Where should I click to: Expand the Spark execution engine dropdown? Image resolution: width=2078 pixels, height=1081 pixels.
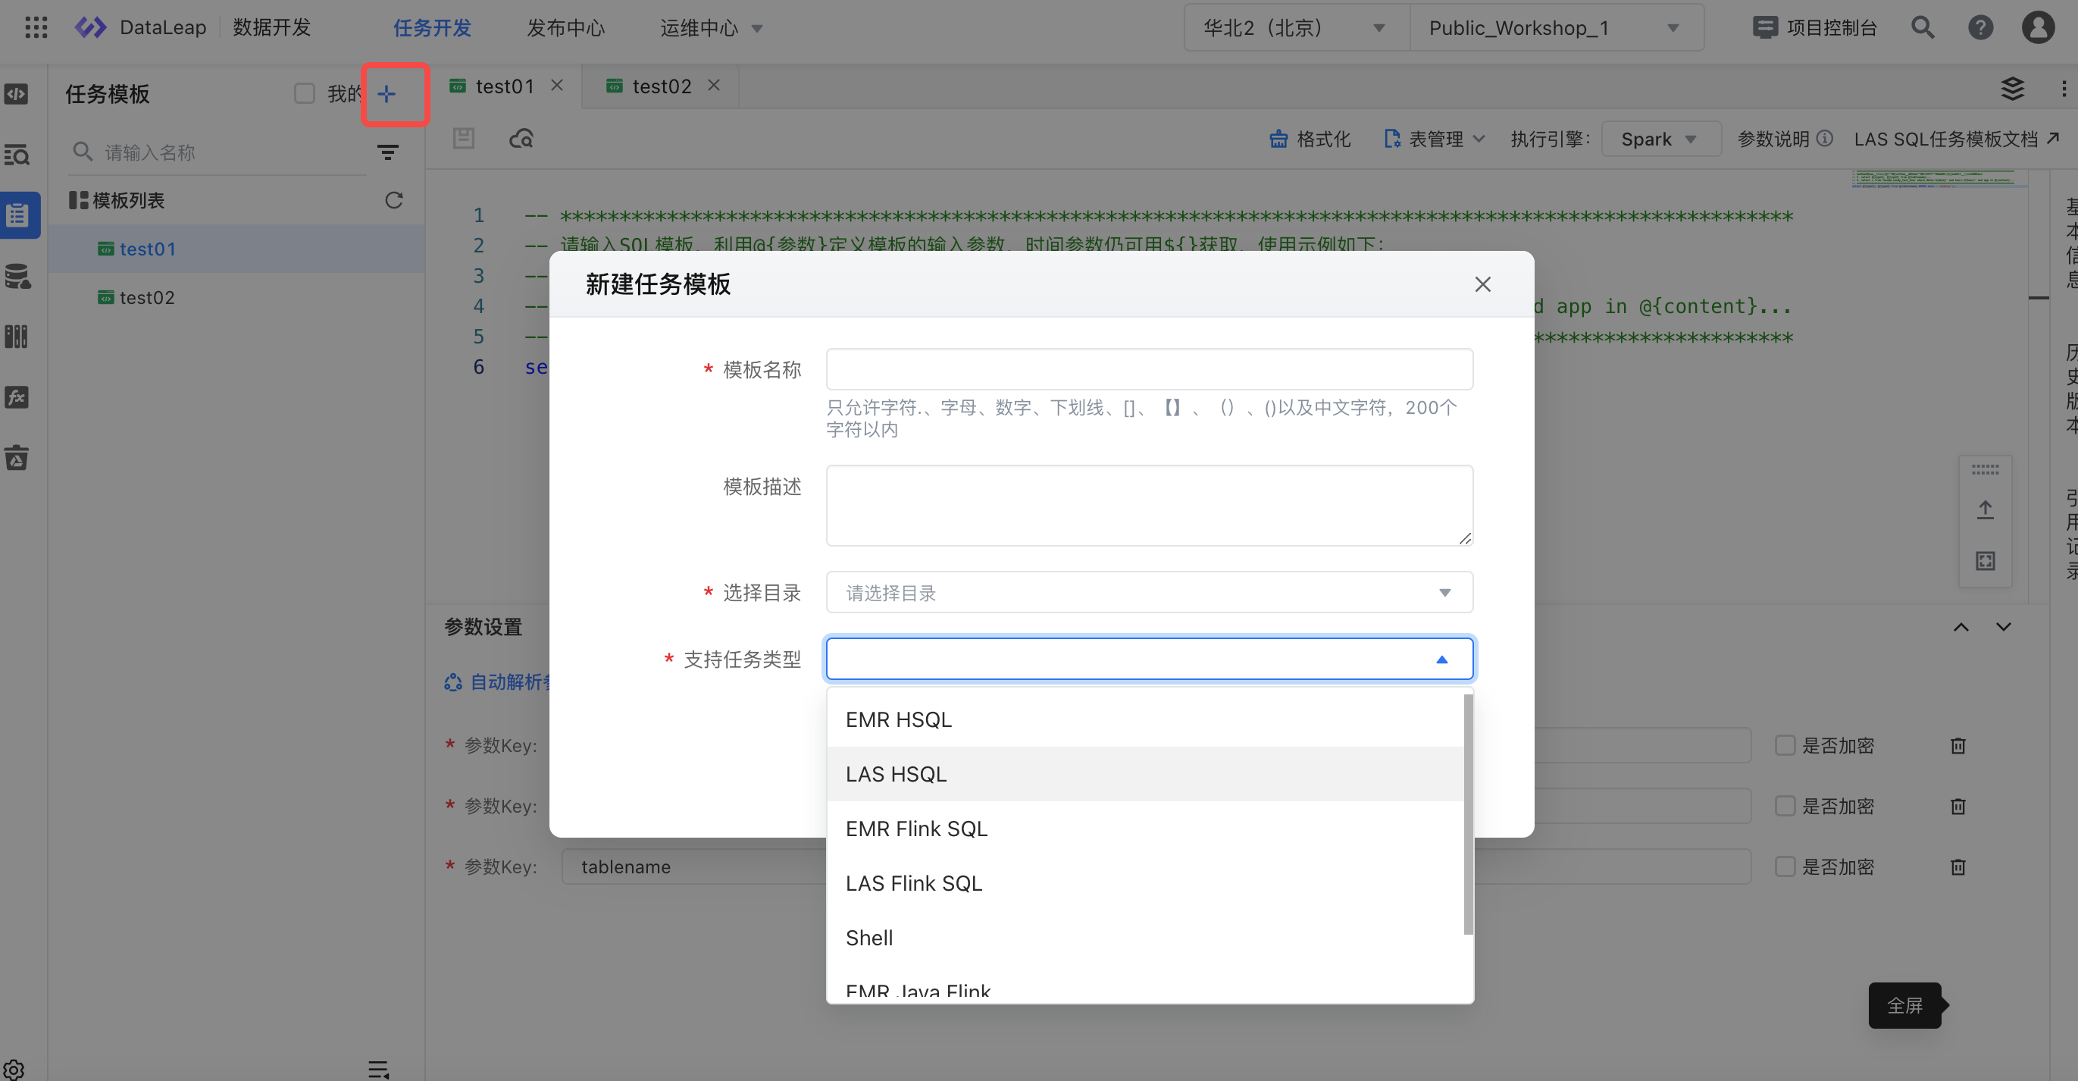(x=1660, y=139)
